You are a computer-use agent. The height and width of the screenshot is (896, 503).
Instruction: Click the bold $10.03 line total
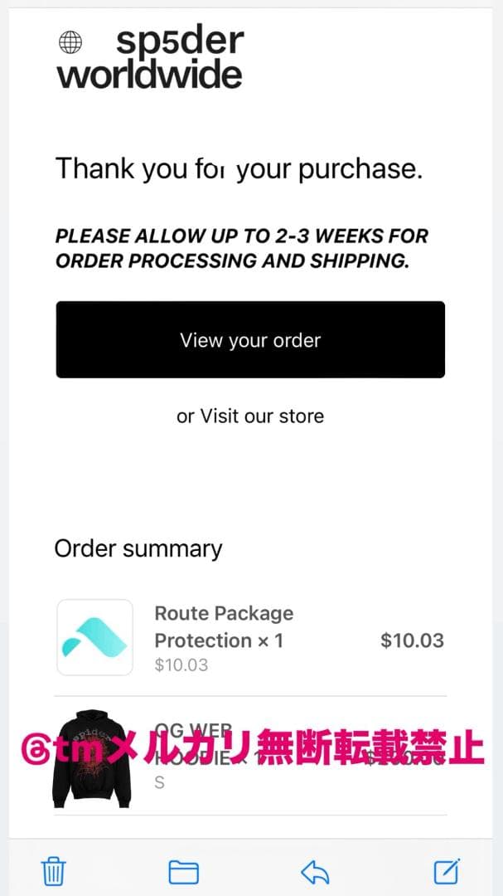point(412,640)
